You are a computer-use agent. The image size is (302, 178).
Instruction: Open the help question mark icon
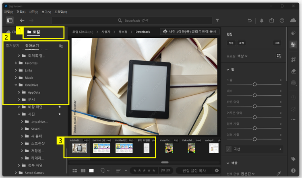pos(282,20)
